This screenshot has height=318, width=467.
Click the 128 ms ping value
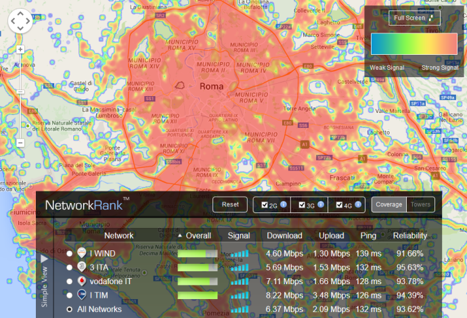[x=368, y=281]
